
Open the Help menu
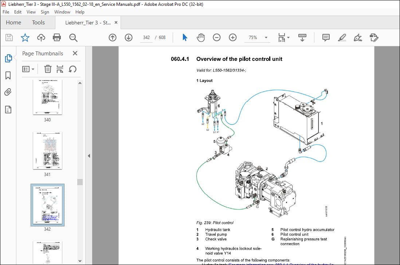[x=80, y=12]
